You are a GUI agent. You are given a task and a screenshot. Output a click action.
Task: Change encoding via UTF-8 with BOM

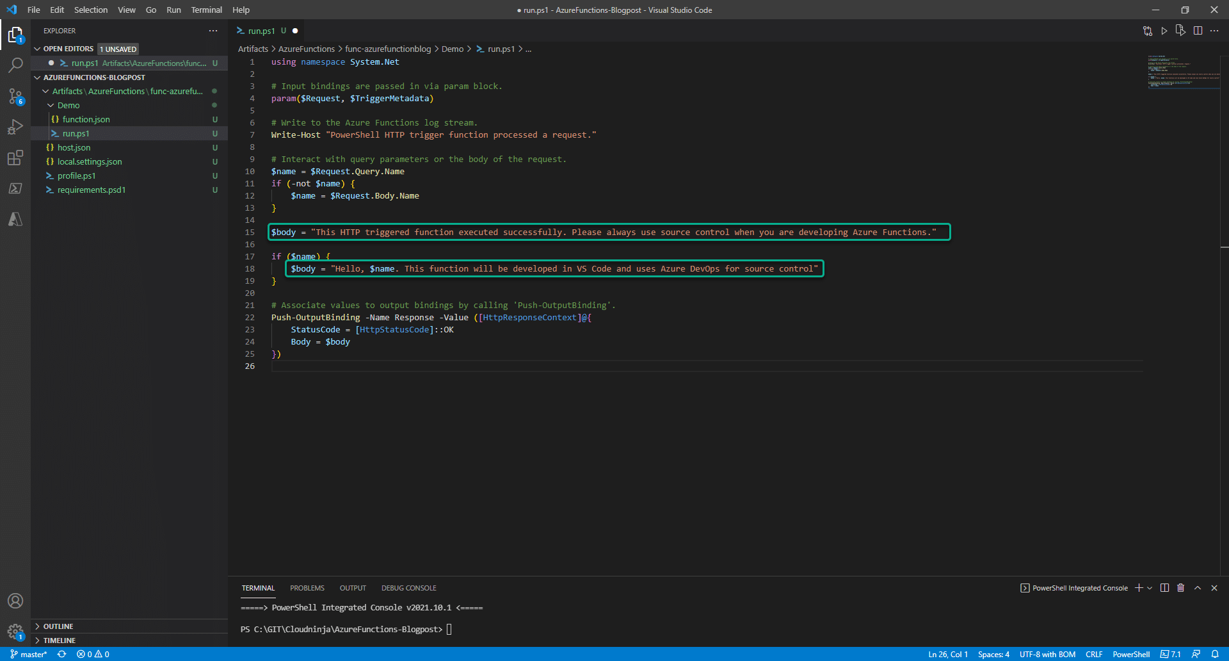click(x=1047, y=654)
